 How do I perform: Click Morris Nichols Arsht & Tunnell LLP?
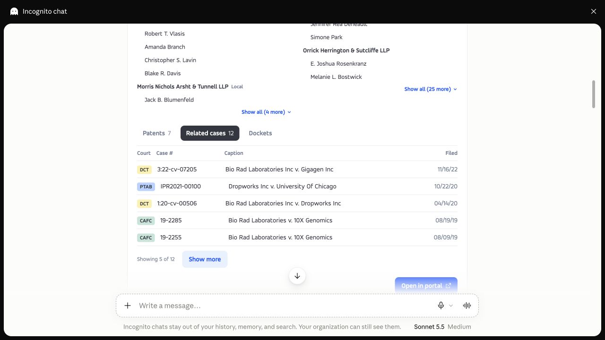[x=183, y=87]
